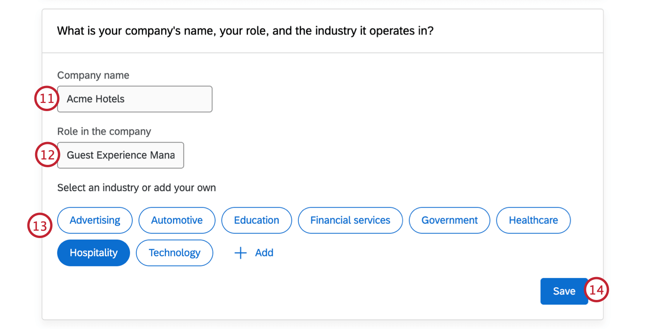The height and width of the screenshot is (329, 658).
Task: Click the step 12 callout marker
Action: click(47, 155)
